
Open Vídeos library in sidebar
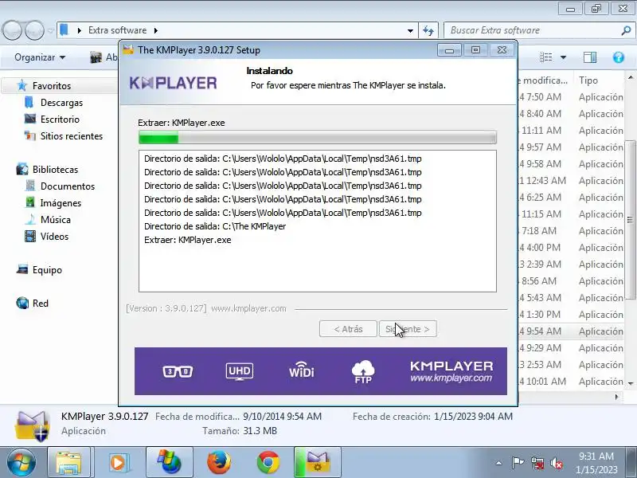pos(54,236)
